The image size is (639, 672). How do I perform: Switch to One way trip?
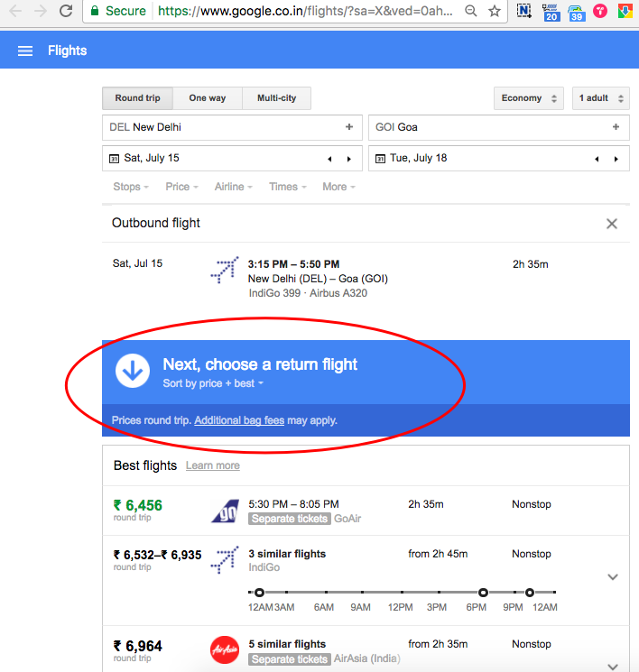tap(208, 98)
